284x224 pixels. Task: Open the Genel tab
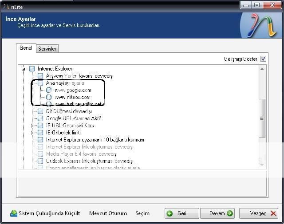click(26, 48)
